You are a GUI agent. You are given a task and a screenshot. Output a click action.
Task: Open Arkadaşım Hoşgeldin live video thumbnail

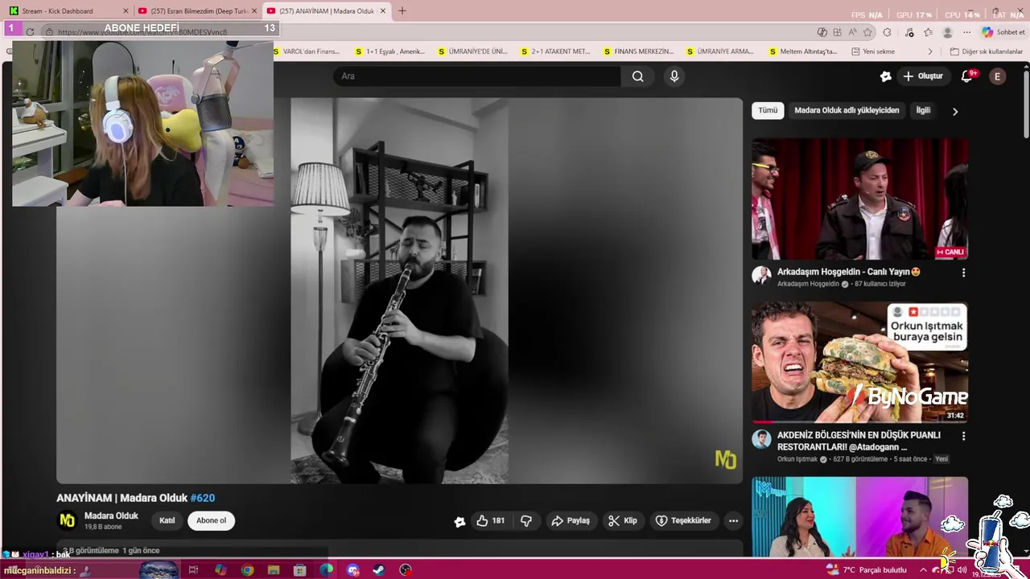click(x=860, y=199)
